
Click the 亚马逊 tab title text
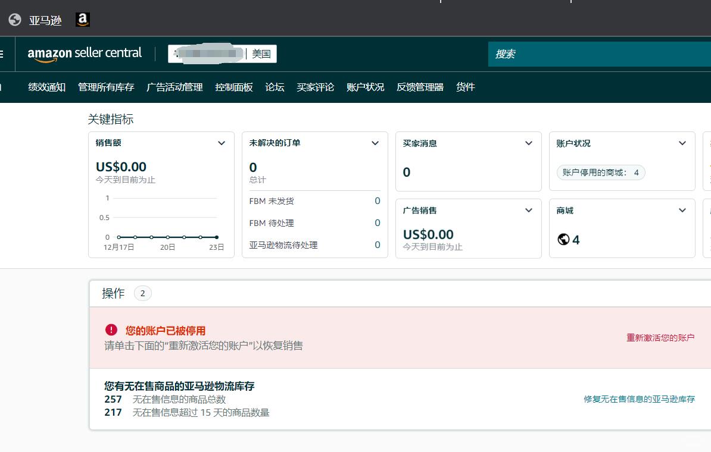pos(45,20)
